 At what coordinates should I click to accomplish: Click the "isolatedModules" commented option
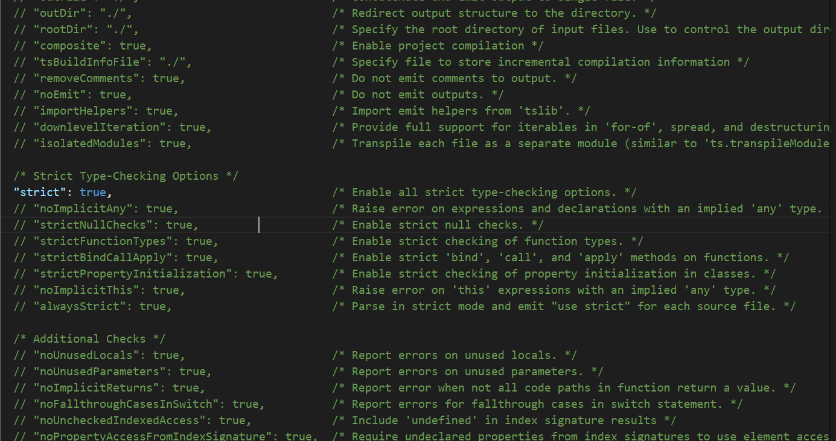point(103,144)
